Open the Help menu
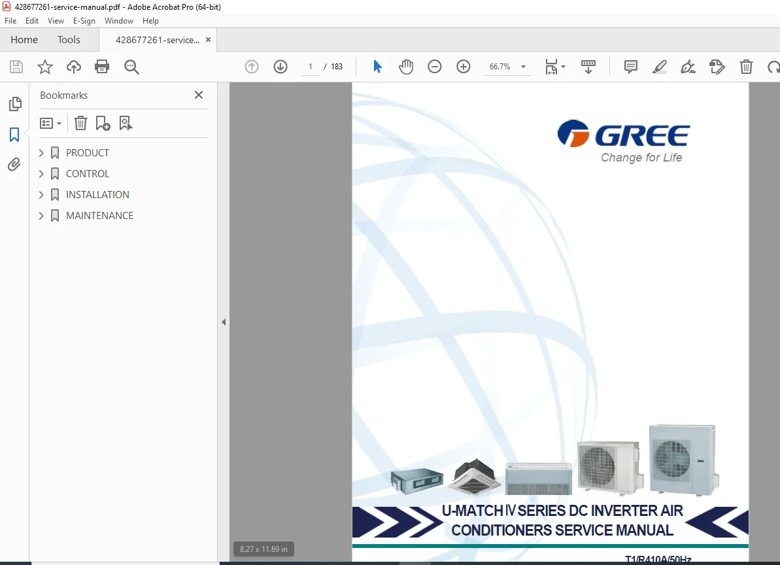780x565 pixels. click(150, 21)
